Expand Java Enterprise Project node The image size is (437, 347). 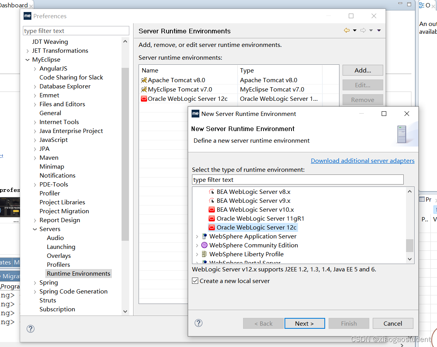tap(35, 131)
